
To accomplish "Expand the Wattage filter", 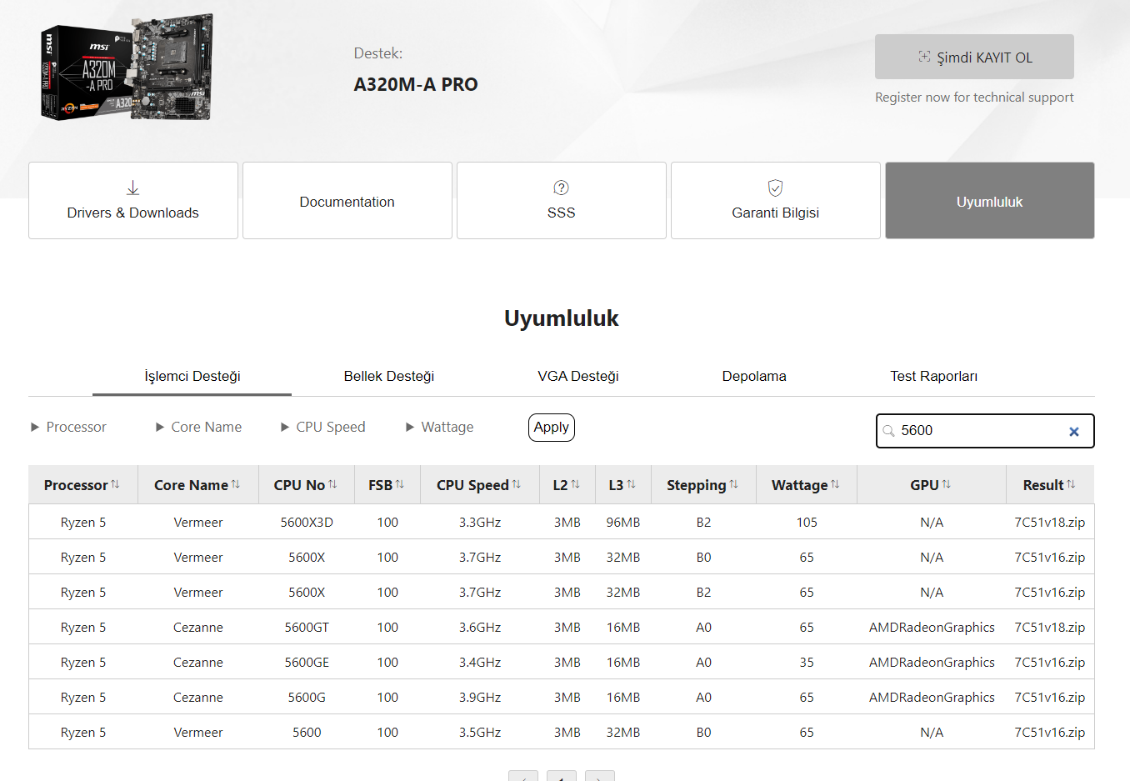I will (439, 427).
